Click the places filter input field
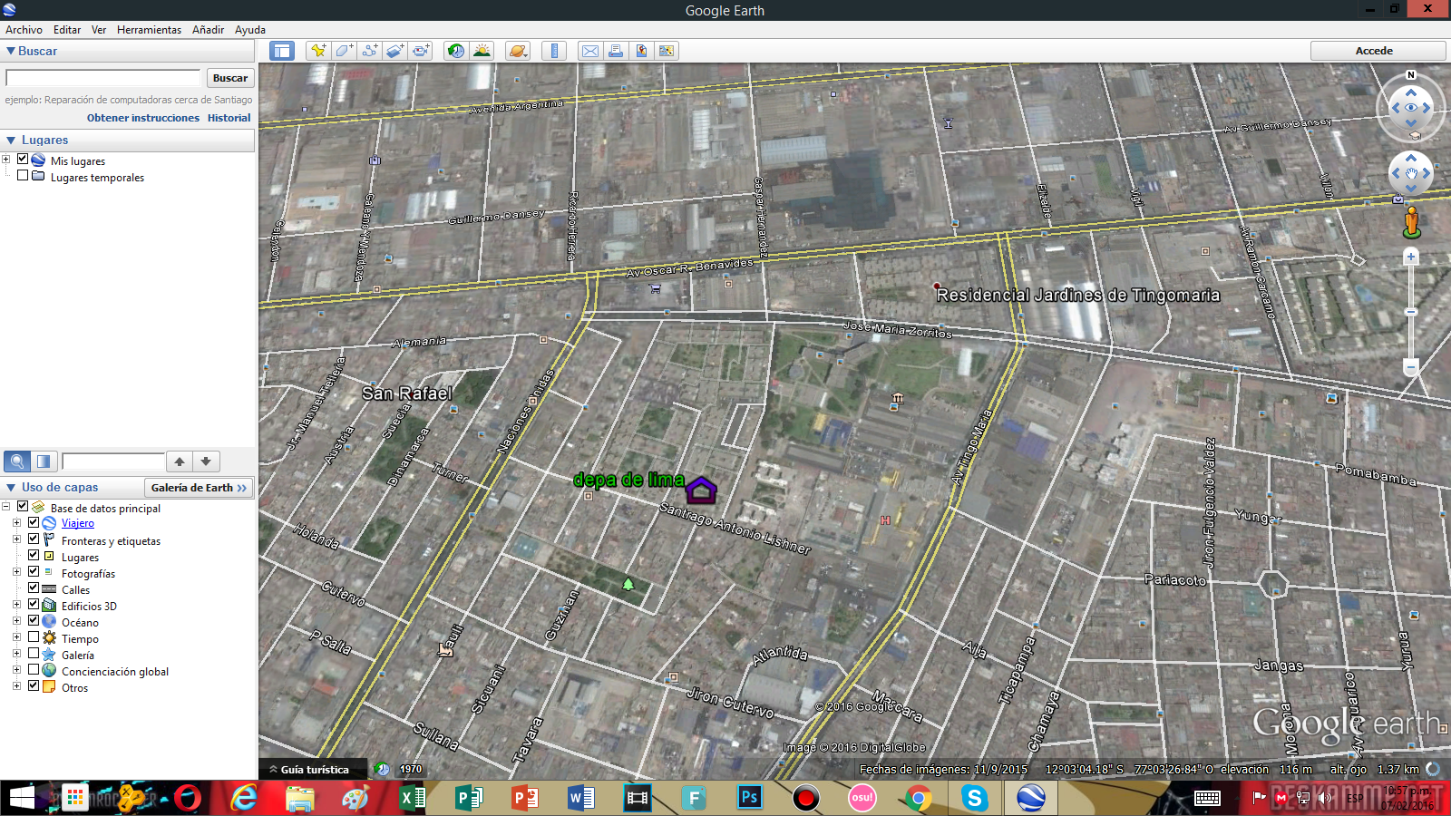 [x=113, y=461]
